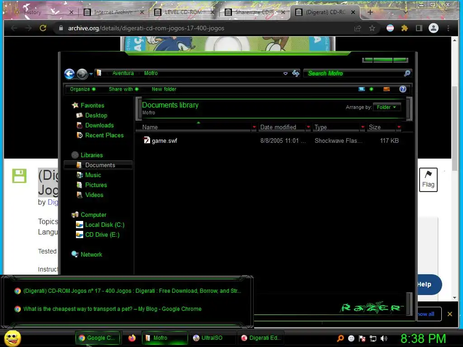Flag this archive item

pyautogui.click(x=428, y=180)
